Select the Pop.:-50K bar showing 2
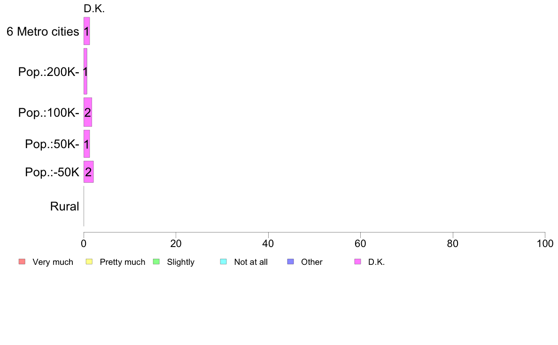 click(x=89, y=172)
